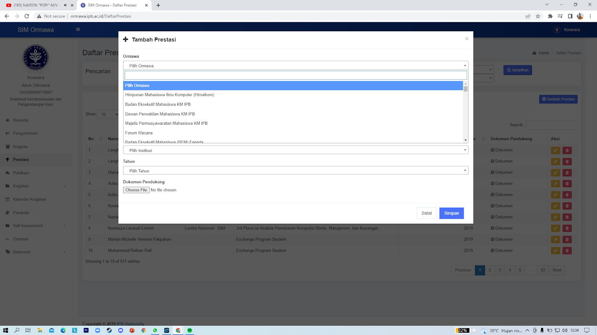Edit row 10 with the pencil icon

(555, 251)
